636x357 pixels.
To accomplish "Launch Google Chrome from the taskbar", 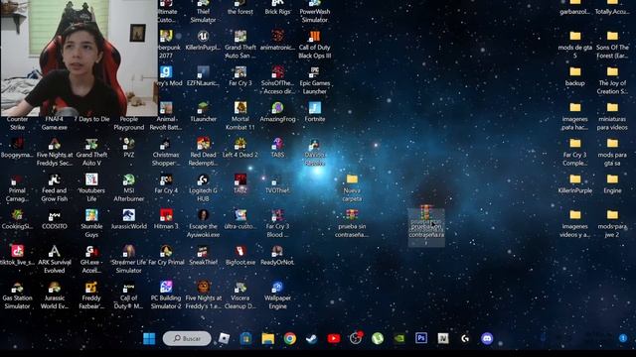I will tap(289, 338).
